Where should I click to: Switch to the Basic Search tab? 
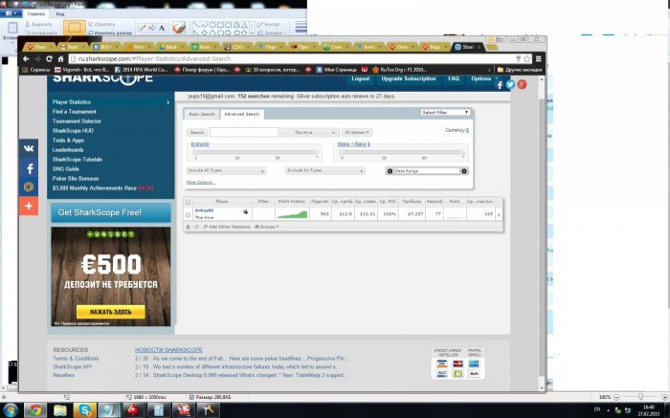click(x=202, y=114)
